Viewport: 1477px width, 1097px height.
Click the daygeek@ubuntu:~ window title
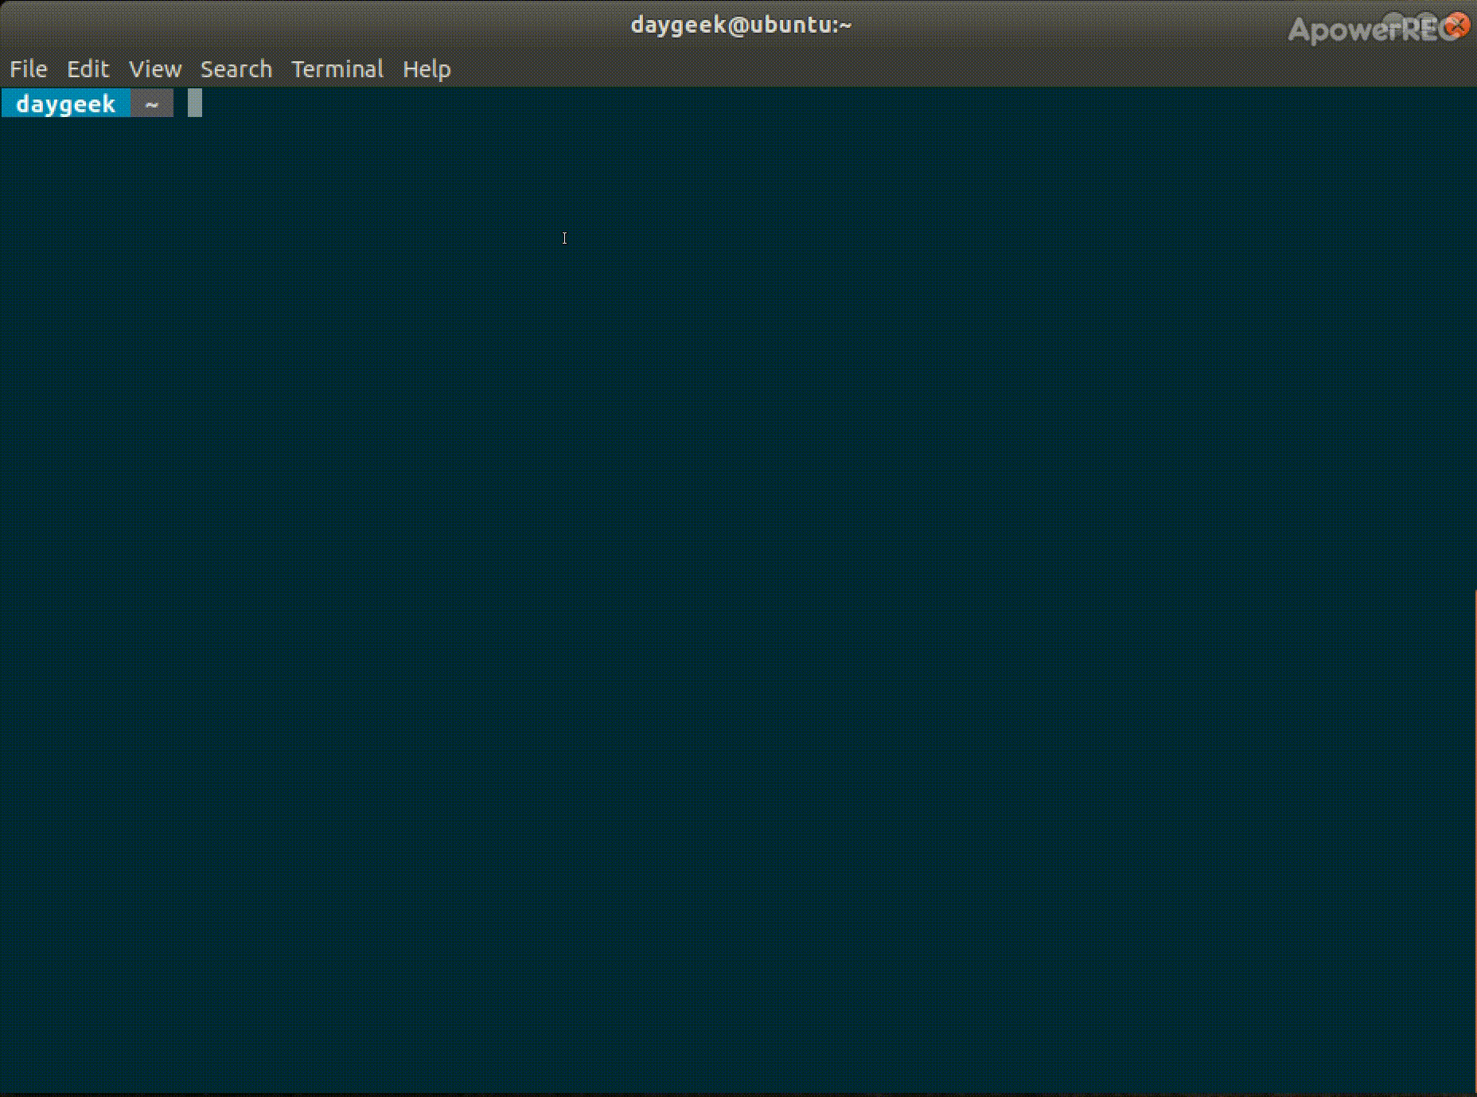click(x=741, y=25)
